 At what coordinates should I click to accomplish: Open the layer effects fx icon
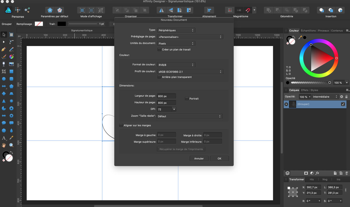pos(317,173)
